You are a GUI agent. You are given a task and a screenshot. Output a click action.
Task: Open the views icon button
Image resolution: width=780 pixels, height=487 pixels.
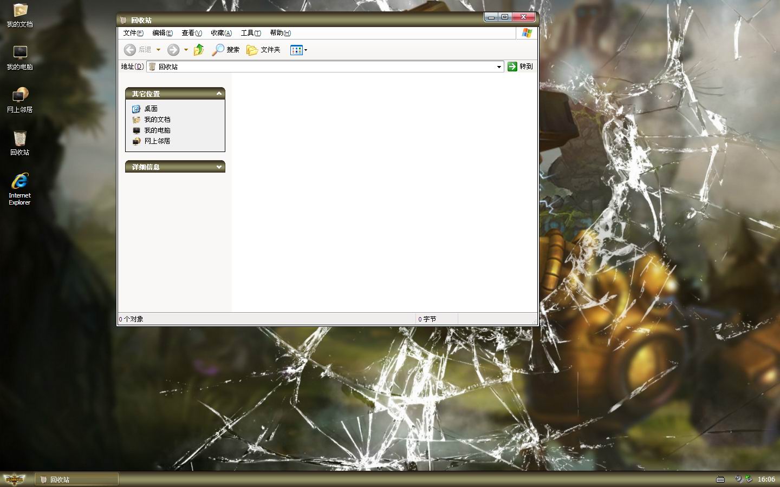pyautogui.click(x=296, y=50)
